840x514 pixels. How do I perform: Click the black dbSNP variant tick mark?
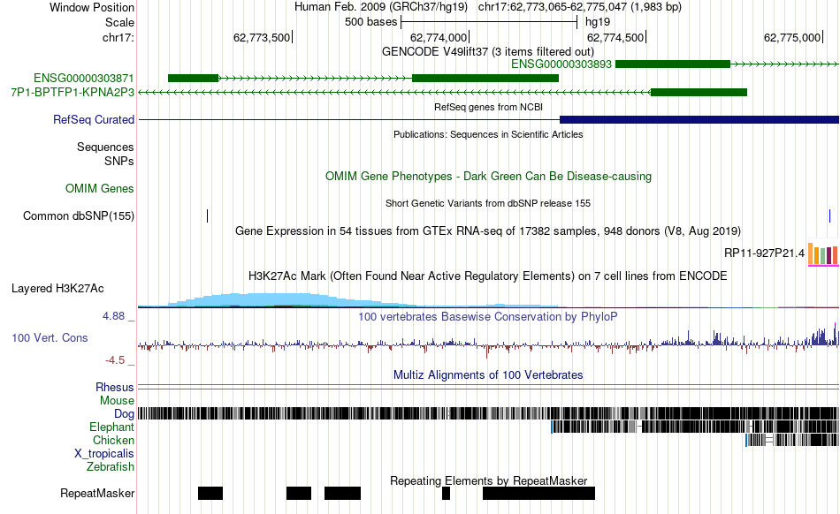(207, 215)
